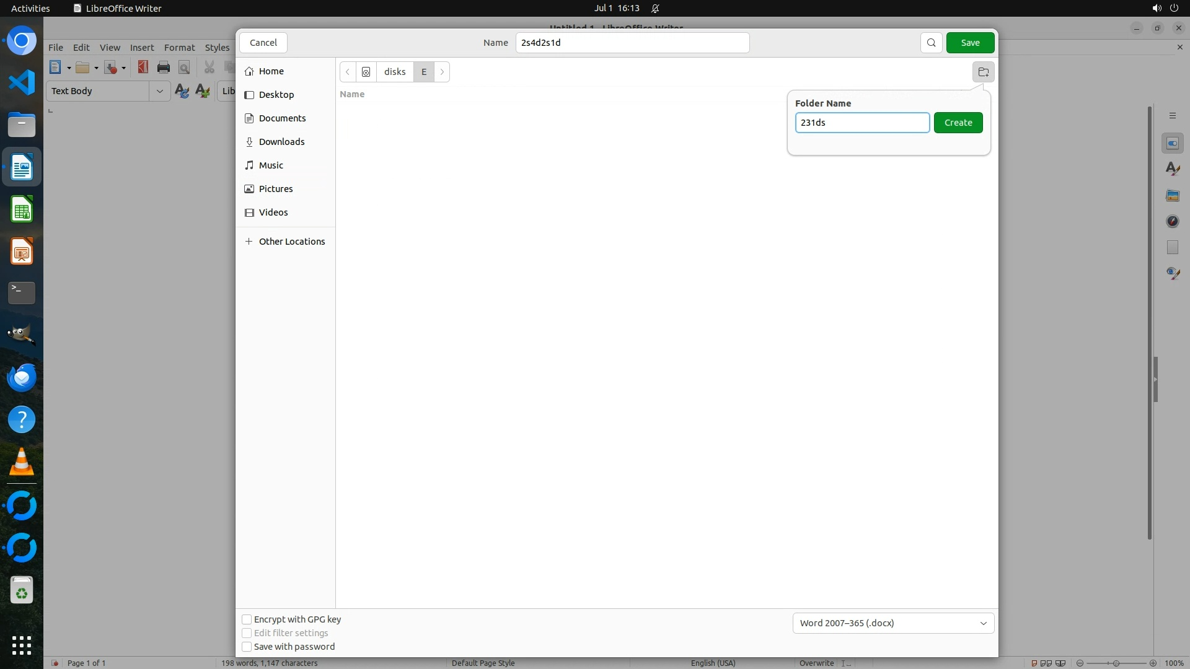Click the search magnifier icon in dialog
The width and height of the screenshot is (1190, 669).
click(x=931, y=43)
